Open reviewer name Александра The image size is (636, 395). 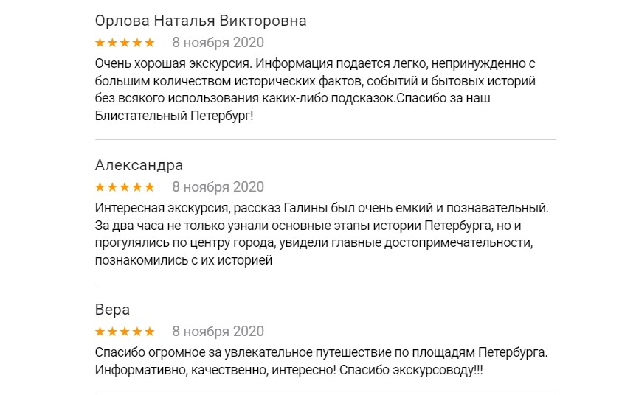(139, 165)
